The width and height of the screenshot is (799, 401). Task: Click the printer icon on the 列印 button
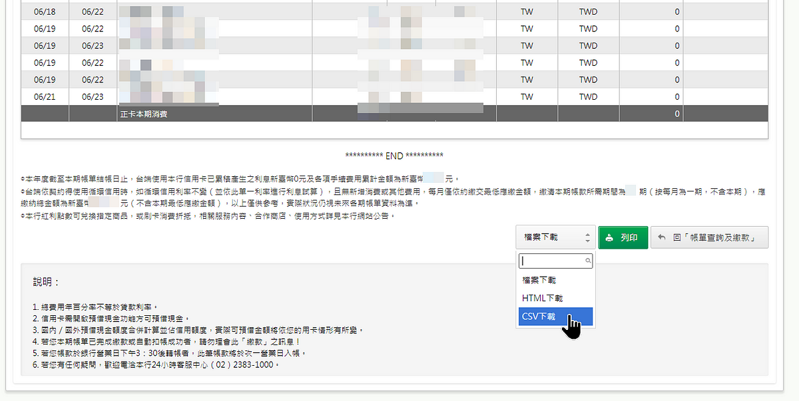[x=609, y=237]
